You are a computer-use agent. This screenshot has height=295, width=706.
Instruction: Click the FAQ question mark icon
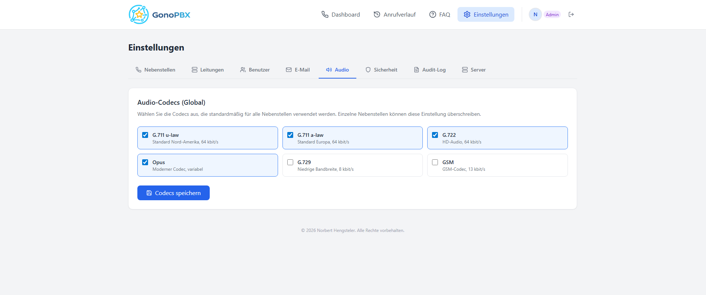click(433, 14)
